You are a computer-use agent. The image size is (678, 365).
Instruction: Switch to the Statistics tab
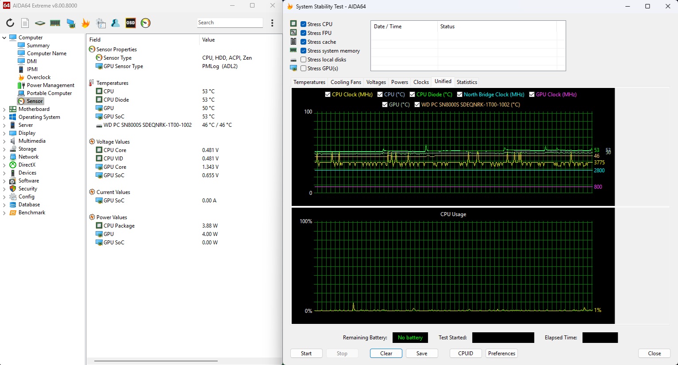pos(466,82)
